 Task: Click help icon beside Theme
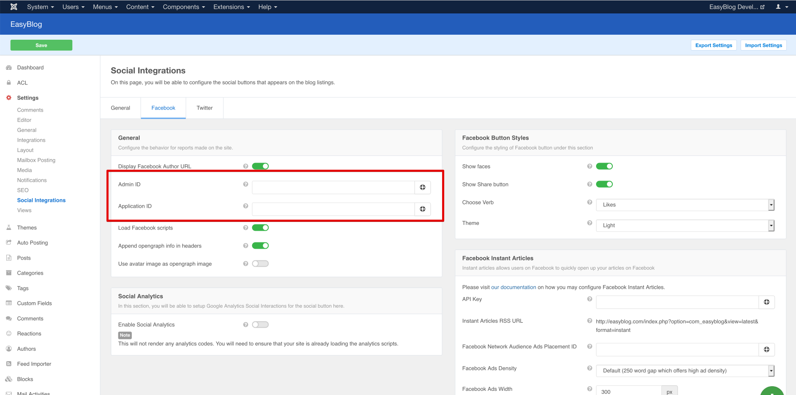click(590, 223)
